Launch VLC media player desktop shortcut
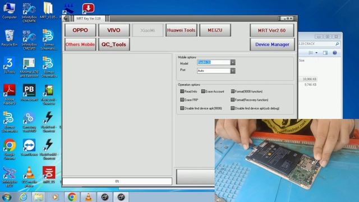The width and height of the screenshot is (359, 202). 29,177
